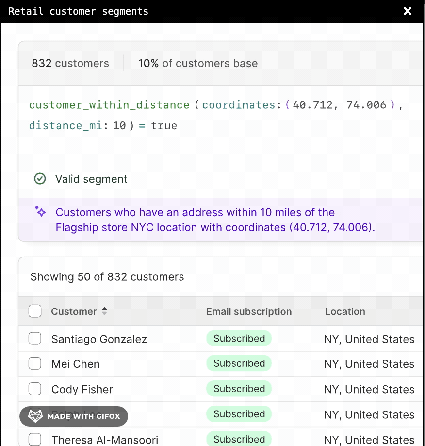Screen dimensions: 425x446
Task: Click the Valid segment status label
Action: click(91, 179)
